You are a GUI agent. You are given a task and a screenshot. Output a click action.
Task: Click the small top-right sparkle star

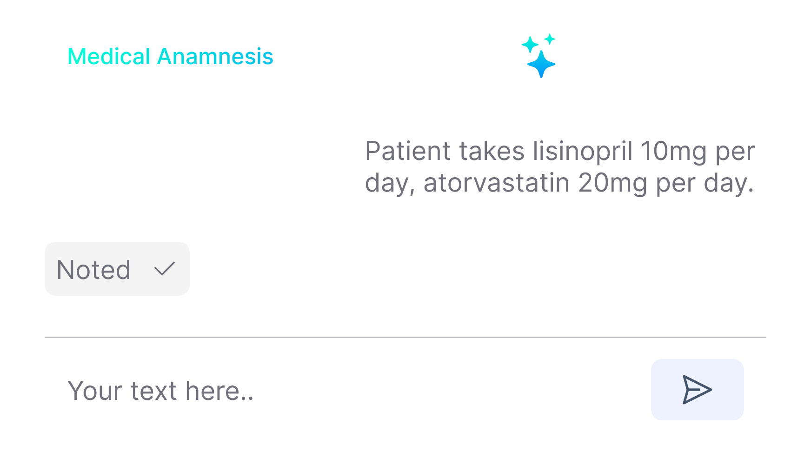pyautogui.click(x=550, y=39)
